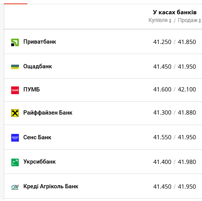
Task: Click the yellow Райффайзен Банк logo icon
Action: tap(15, 113)
